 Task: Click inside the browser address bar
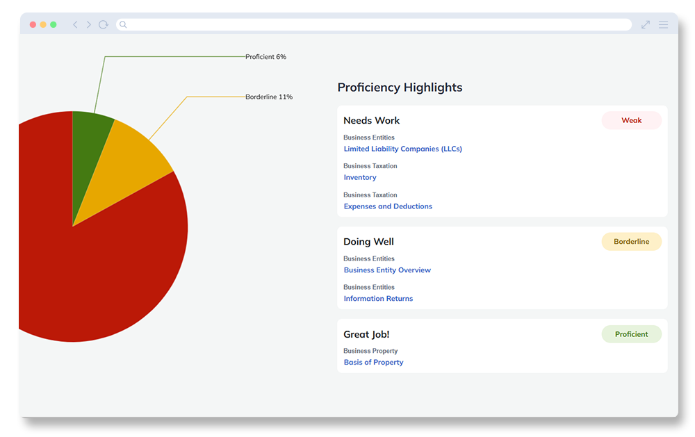[x=375, y=24]
